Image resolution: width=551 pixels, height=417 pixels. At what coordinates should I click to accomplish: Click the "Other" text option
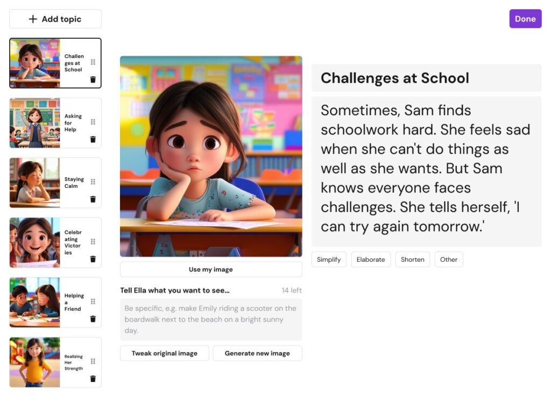[x=449, y=260]
